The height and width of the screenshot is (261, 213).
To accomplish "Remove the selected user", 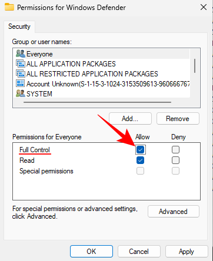I will 178,119.
